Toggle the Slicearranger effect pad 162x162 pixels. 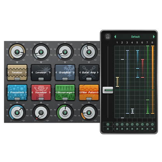pos(65,92)
